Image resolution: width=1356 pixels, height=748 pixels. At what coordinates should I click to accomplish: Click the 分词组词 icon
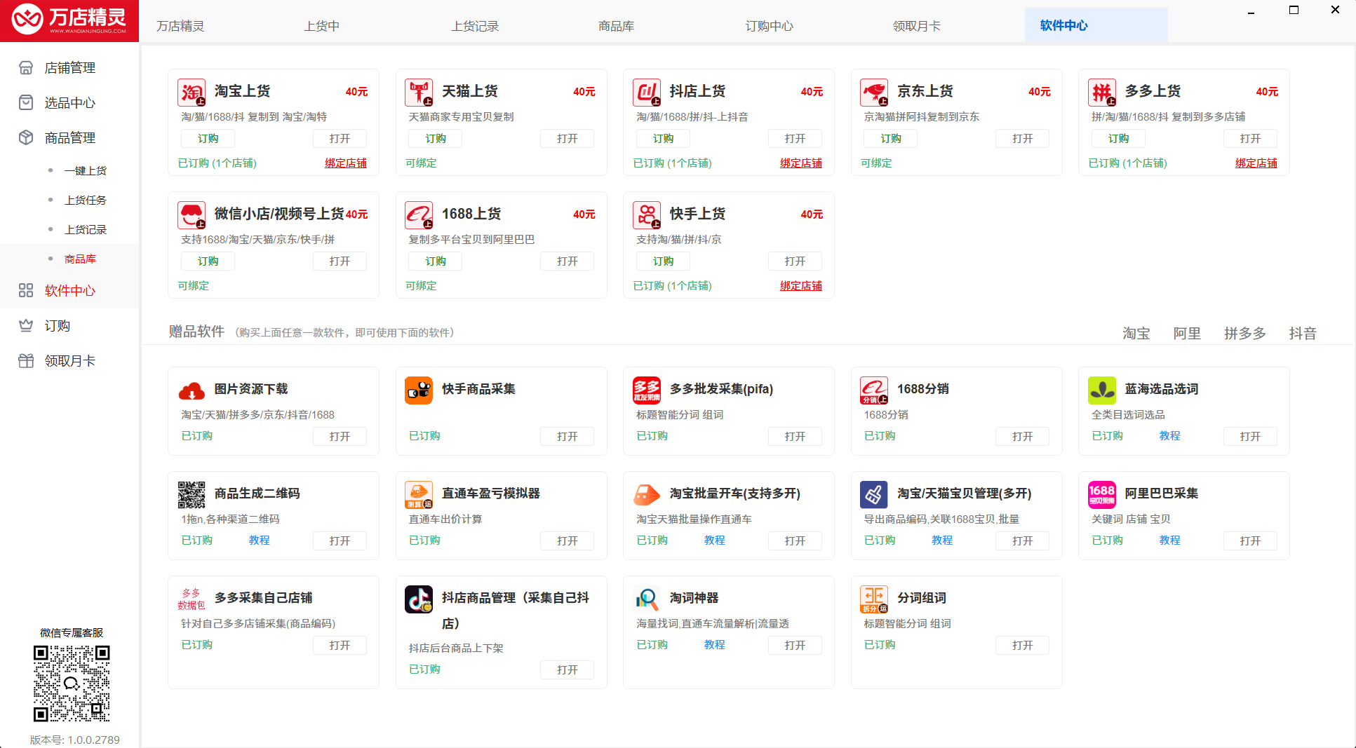click(874, 599)
